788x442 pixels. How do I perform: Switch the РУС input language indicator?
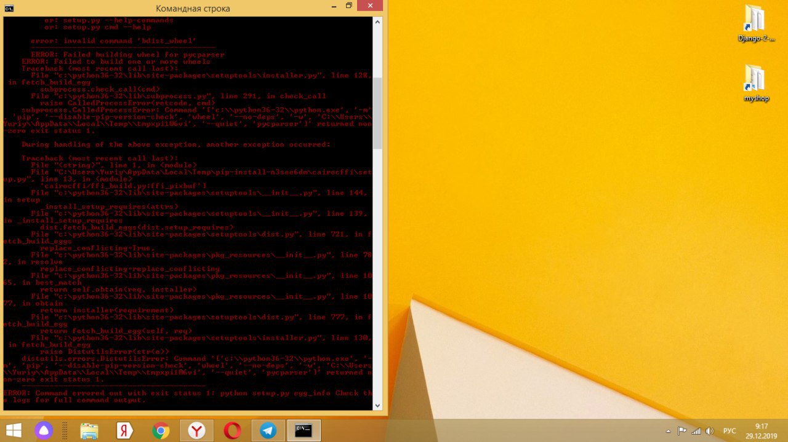coord(730,431)
